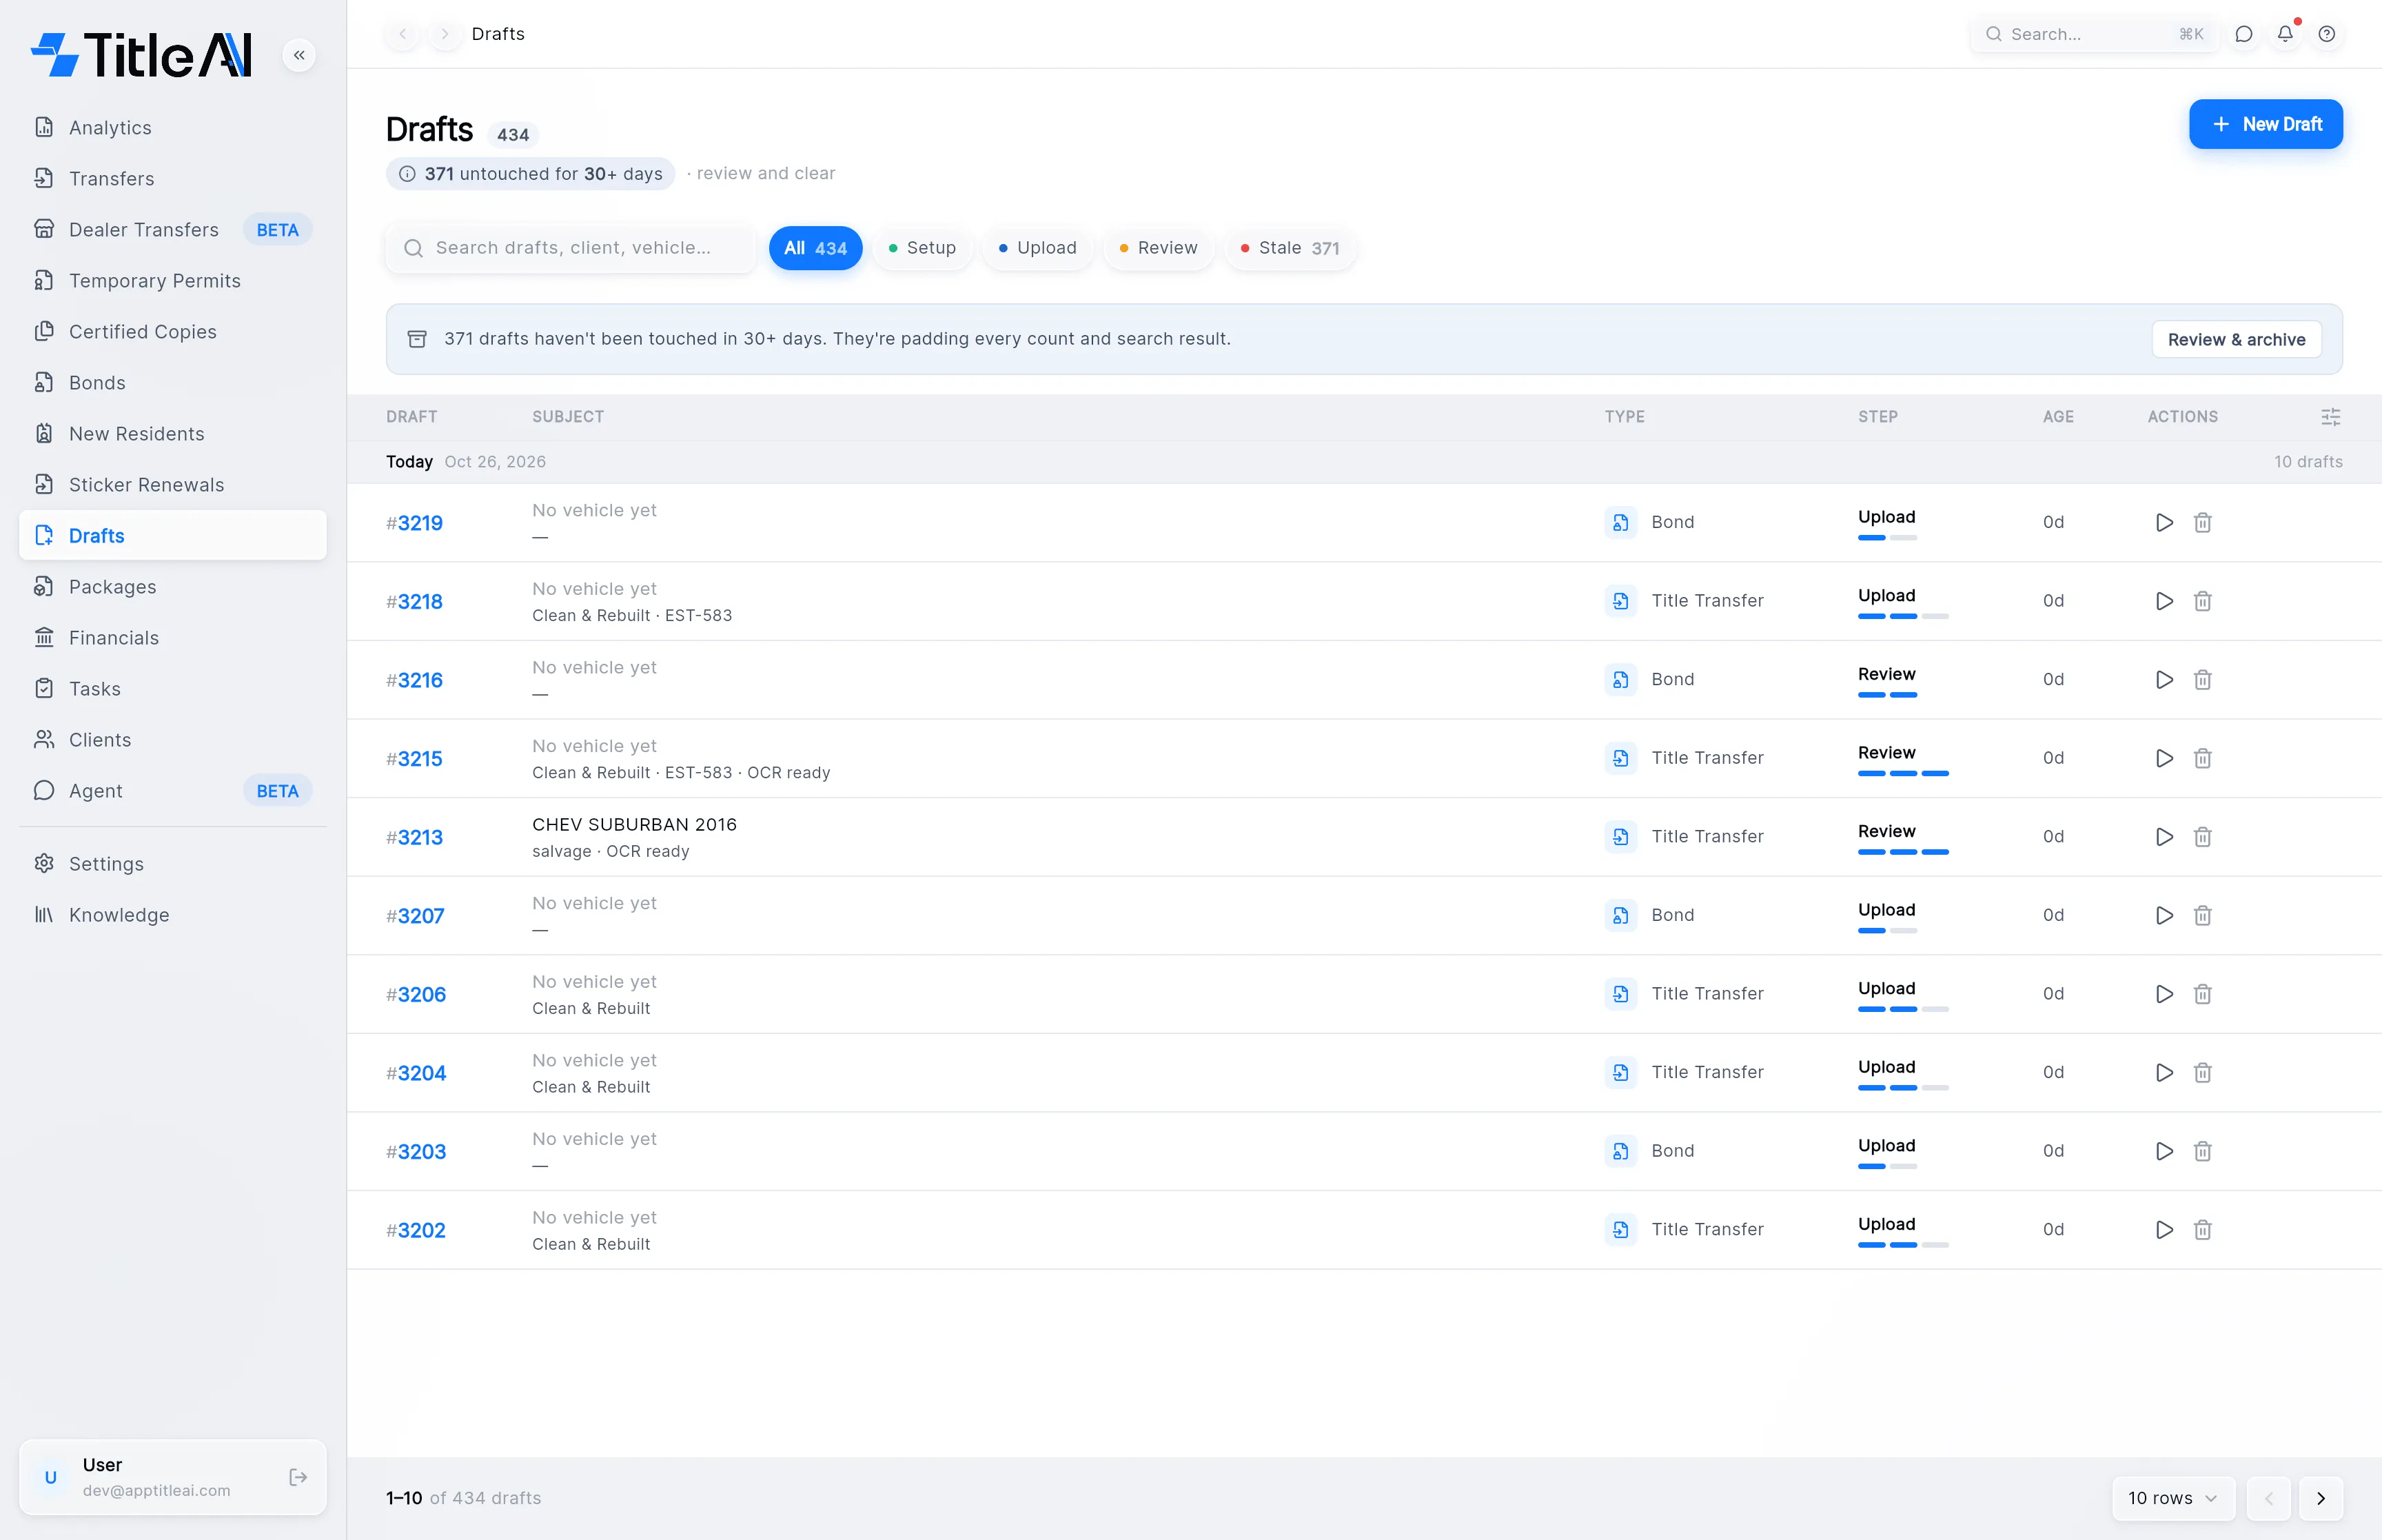This screenshot has height=1540, width=2382.
Task: Select the All 434 filter tab
Action: coord(815,248)
